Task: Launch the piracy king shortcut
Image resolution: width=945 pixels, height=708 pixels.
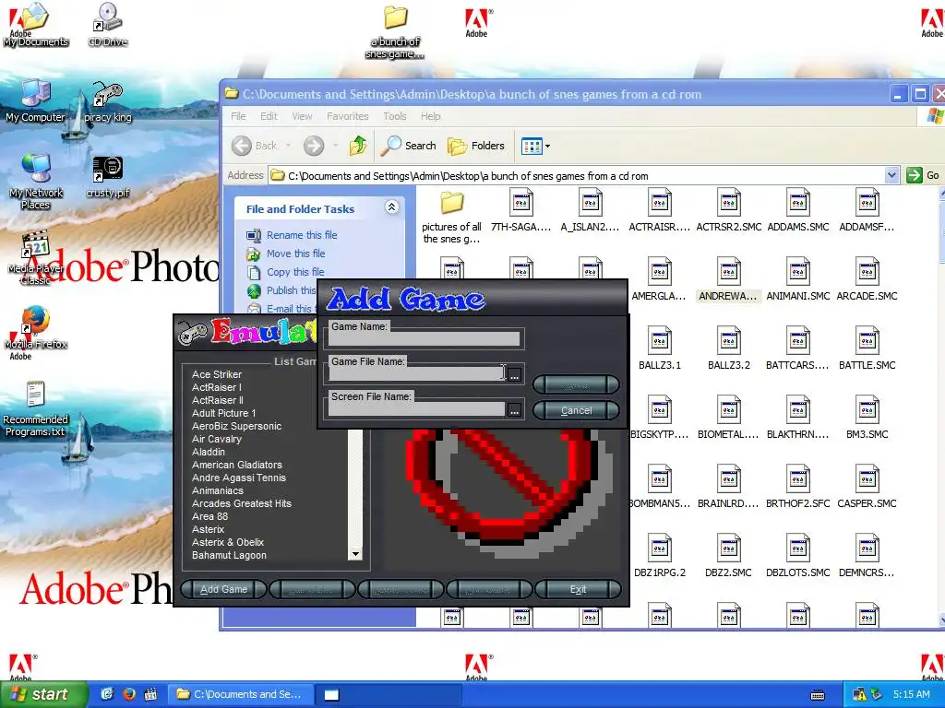Action: tap(107, 101)
